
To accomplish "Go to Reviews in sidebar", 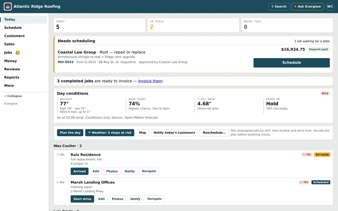I will pos(24,69).
